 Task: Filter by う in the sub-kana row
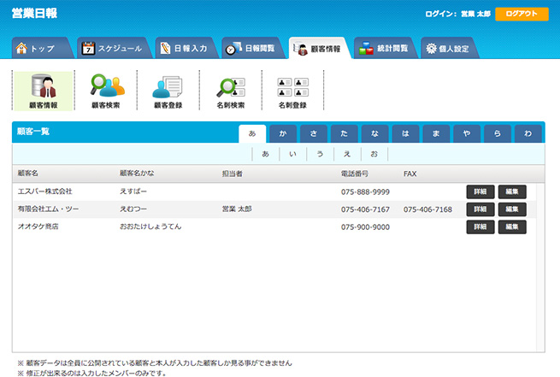click(320, 154)
